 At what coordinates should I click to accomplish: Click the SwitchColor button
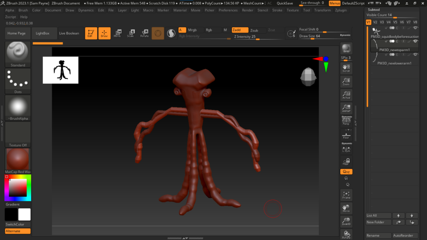(18, 225)
